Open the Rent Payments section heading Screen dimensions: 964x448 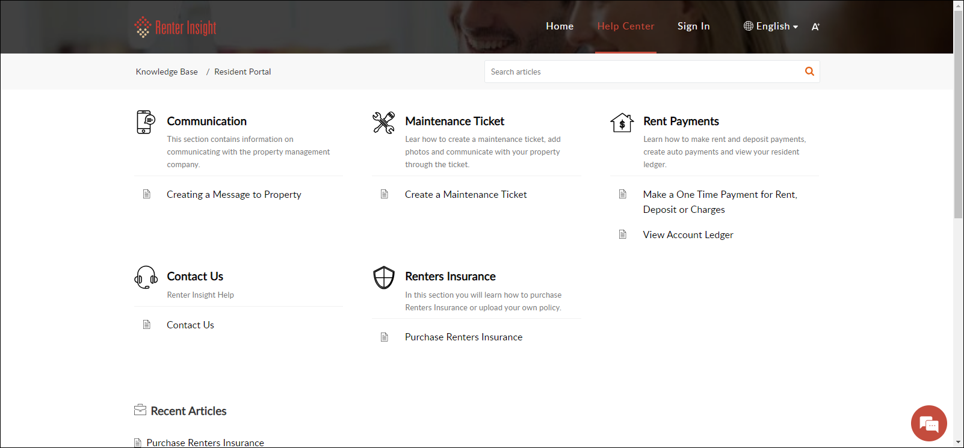(681, 121)
